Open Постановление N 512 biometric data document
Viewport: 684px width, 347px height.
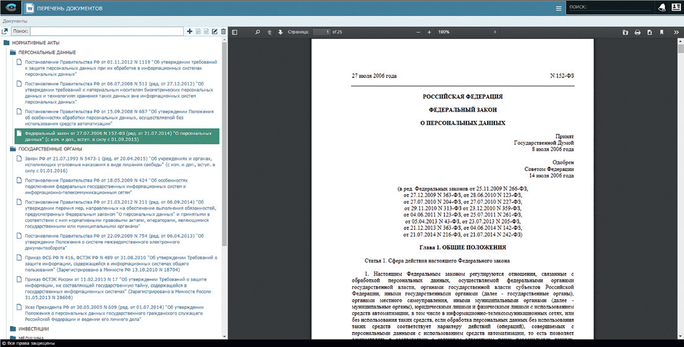click(x=119, y=92)
